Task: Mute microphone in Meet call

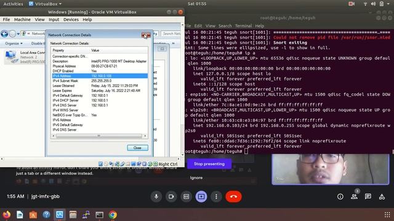Action: [x=156, y=196]
